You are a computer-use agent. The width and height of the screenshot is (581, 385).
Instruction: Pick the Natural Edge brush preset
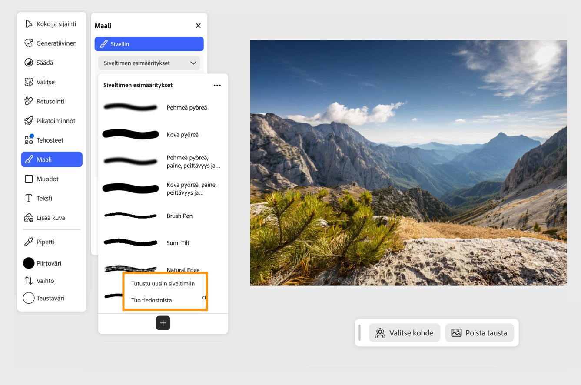click(x=163, y=269)
